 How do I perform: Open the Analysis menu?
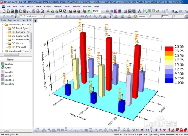click(47, 6)
